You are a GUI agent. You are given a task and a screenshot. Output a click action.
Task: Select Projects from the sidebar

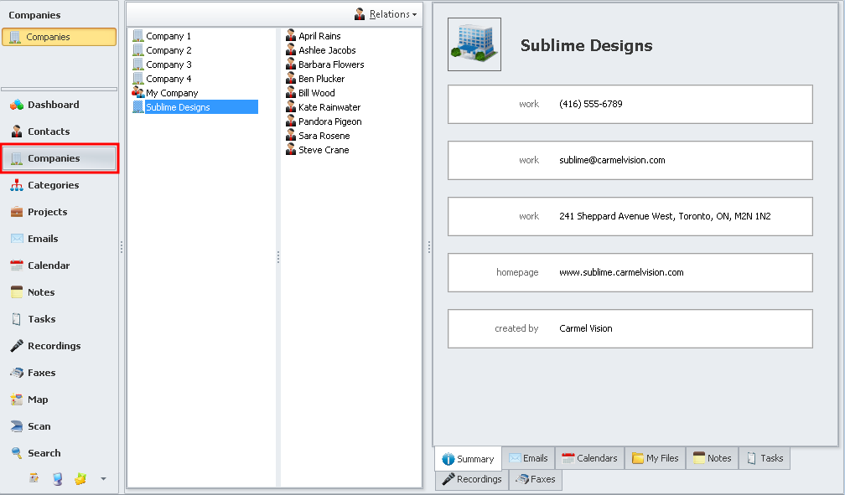[x=47, y=212]
